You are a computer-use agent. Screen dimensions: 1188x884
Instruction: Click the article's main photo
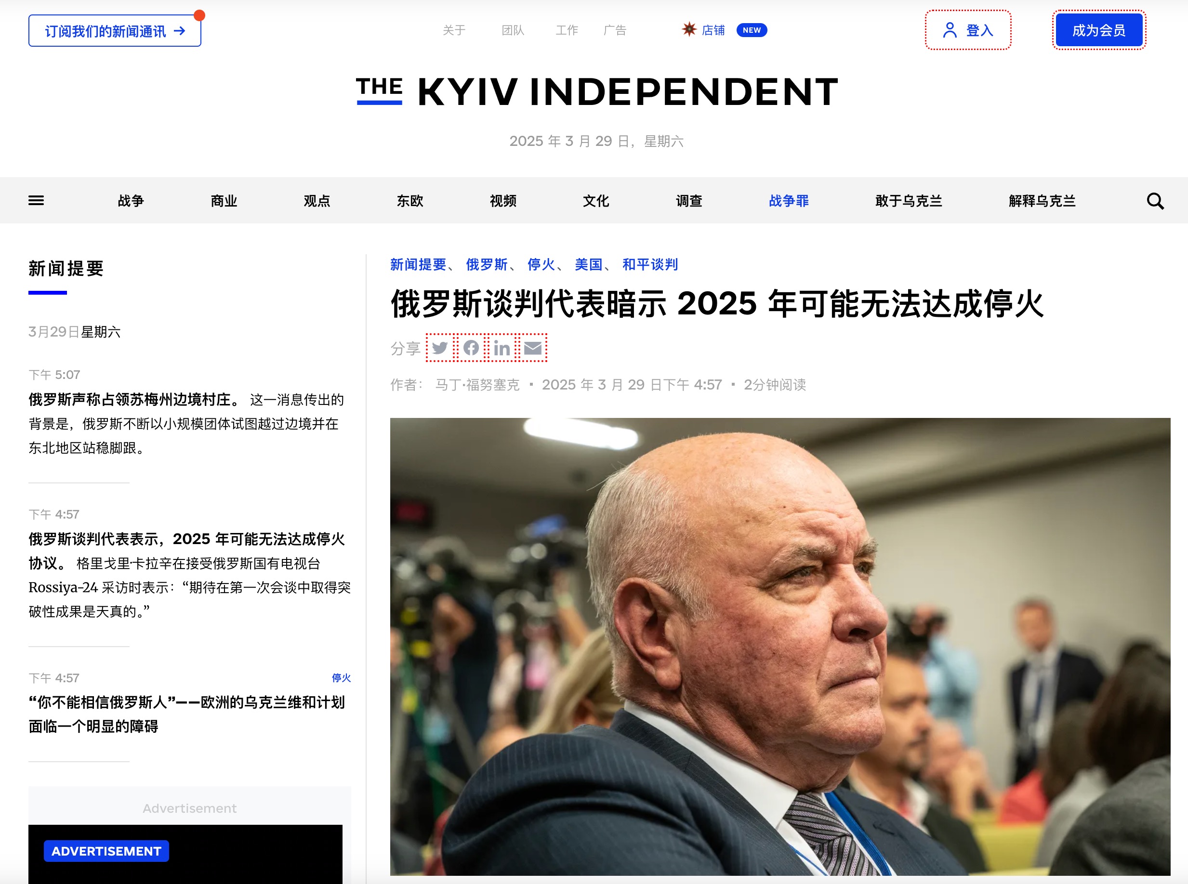point(780,647)
